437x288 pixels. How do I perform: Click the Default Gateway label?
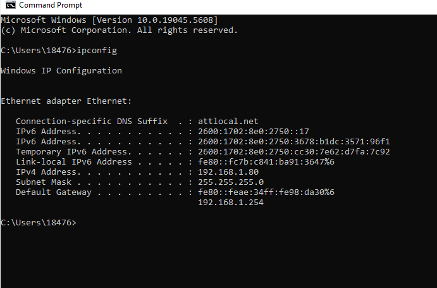pos(54,192)
